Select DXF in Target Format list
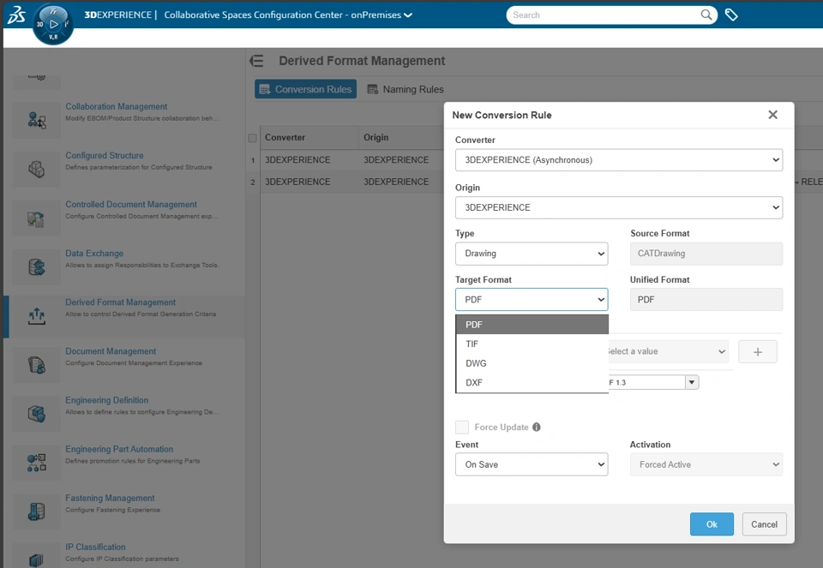 tap(532, 383)
